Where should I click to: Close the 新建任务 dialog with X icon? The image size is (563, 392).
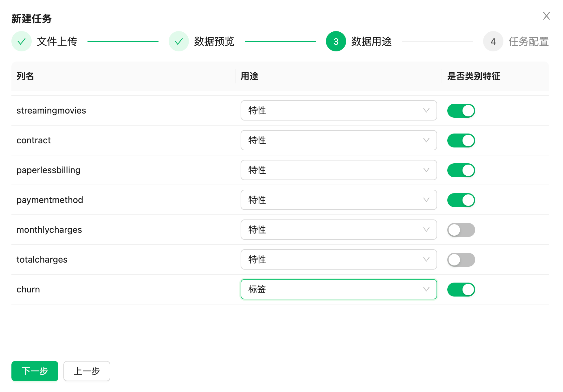tap(546, 16)
